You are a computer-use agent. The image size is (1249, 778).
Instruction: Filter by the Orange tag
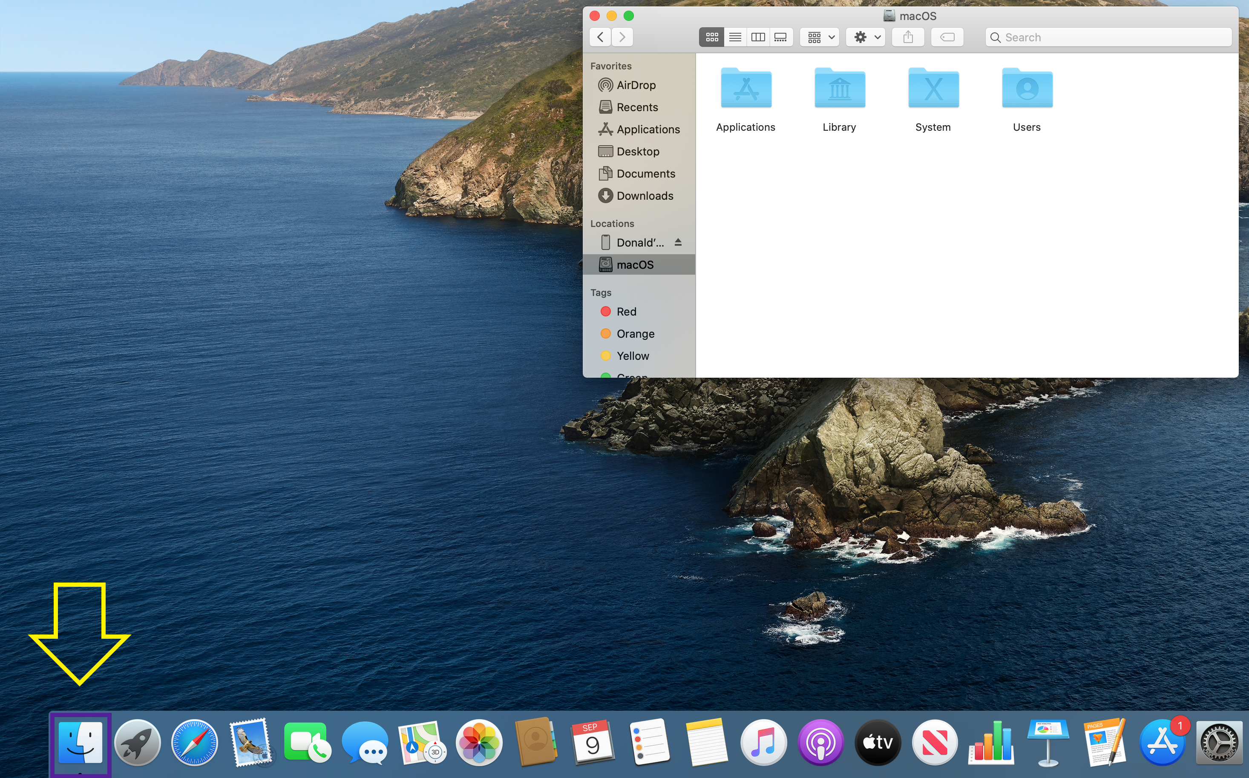click(639, 333)
